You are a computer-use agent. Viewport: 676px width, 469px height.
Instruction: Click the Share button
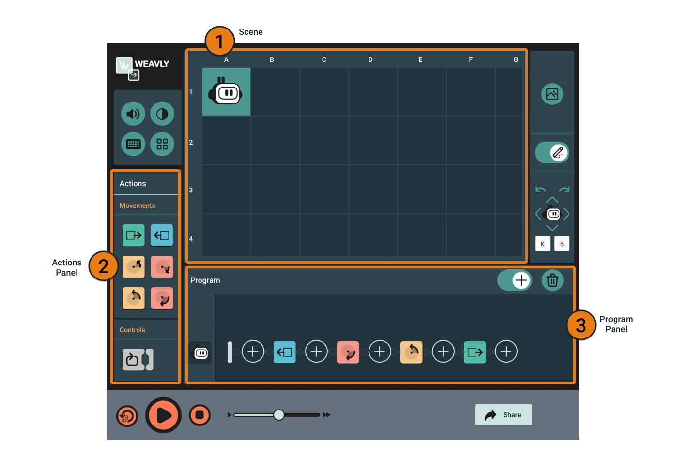[503, 414]
